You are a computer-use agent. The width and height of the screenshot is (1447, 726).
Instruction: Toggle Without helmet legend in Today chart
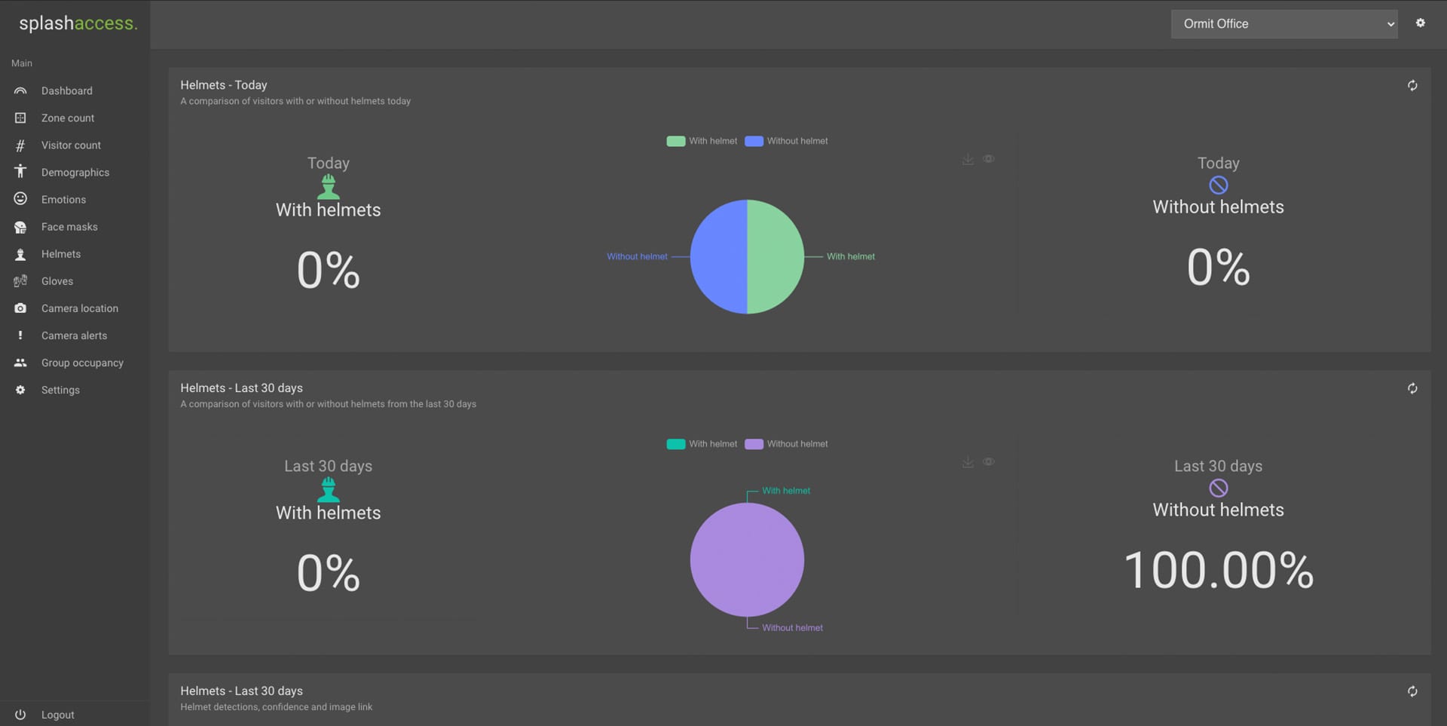[x=786, y=141]
